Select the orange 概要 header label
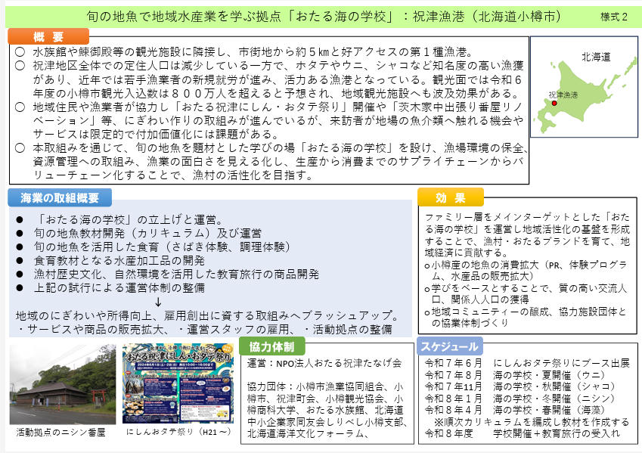 click(x=48, y=37)
